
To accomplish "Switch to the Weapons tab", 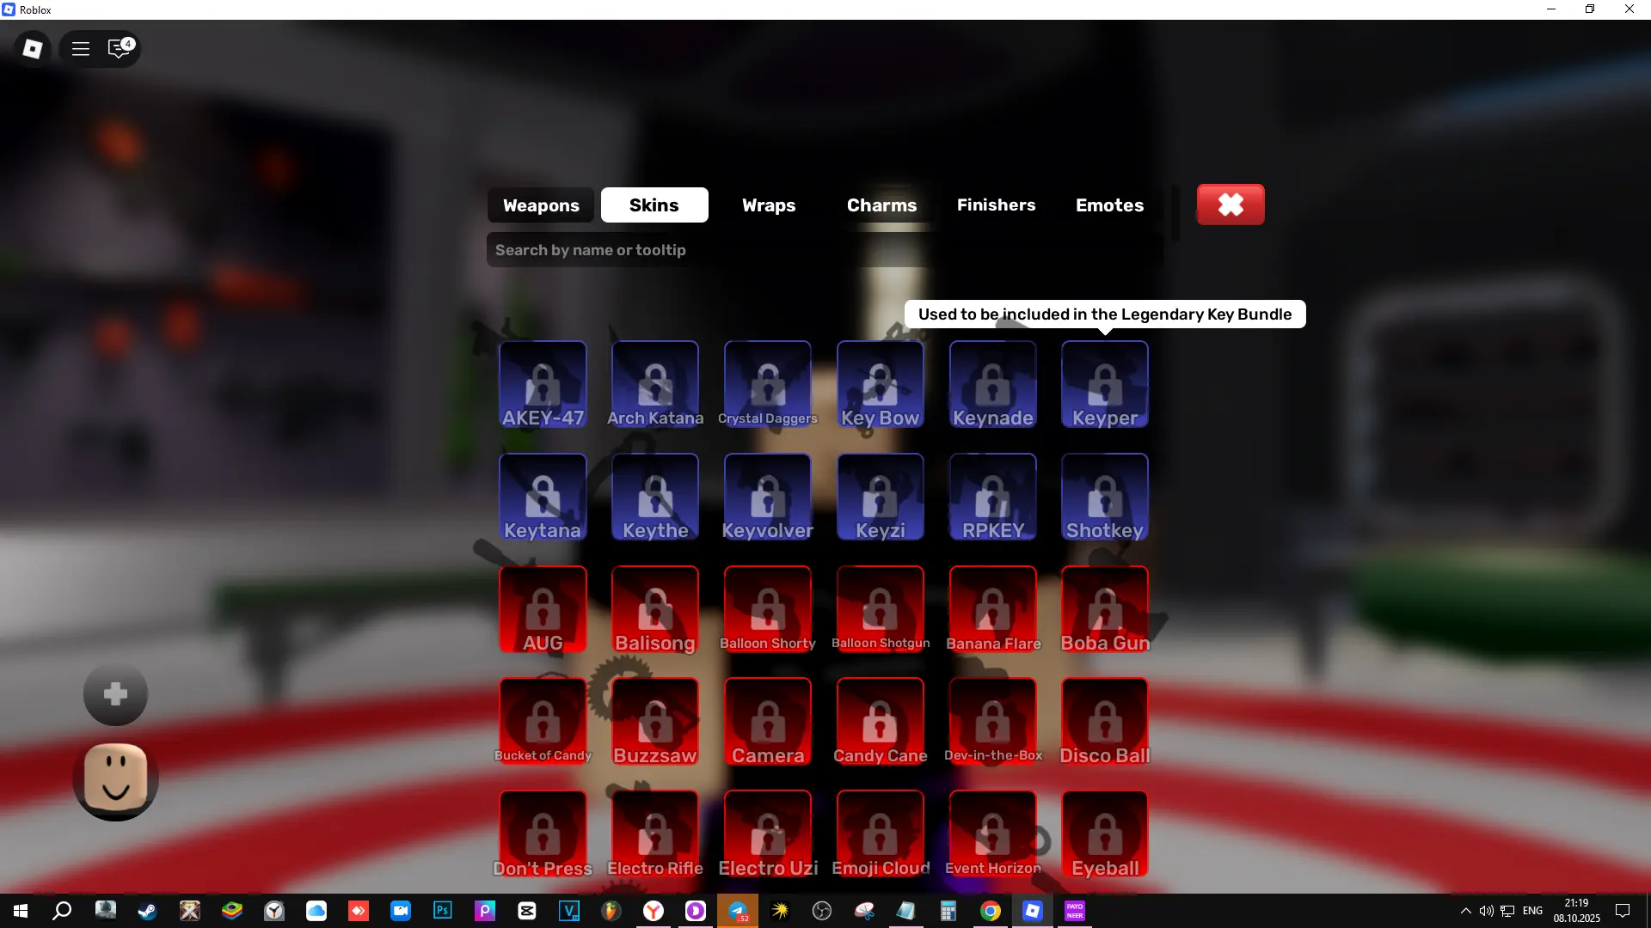I will point(541,205).
